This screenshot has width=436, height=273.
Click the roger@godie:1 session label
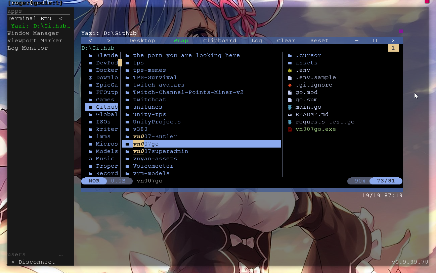point(35,3)
